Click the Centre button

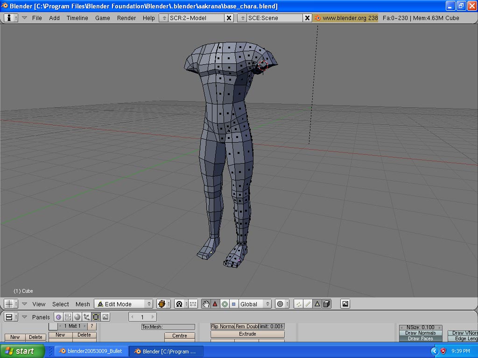point(180,336)
